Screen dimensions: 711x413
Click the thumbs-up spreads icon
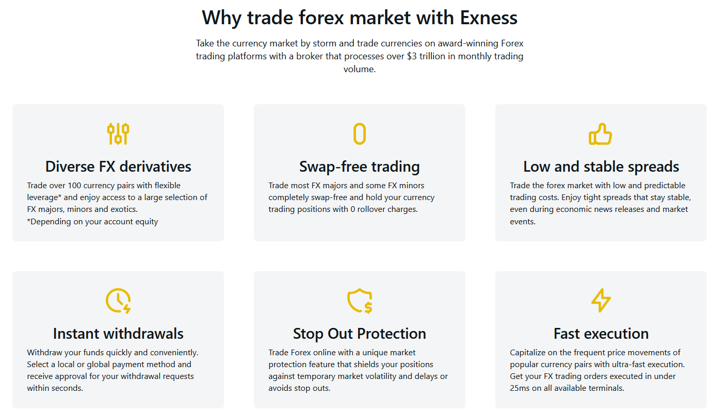pos(601,134)
